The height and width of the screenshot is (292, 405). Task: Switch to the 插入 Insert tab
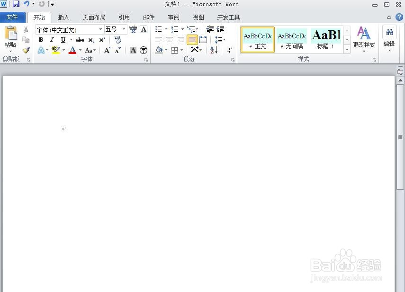point(63,18)
